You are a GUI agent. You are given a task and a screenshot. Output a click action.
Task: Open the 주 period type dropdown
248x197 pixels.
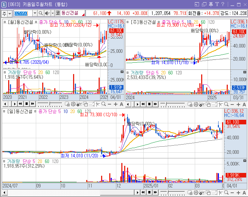pos(10,14)
